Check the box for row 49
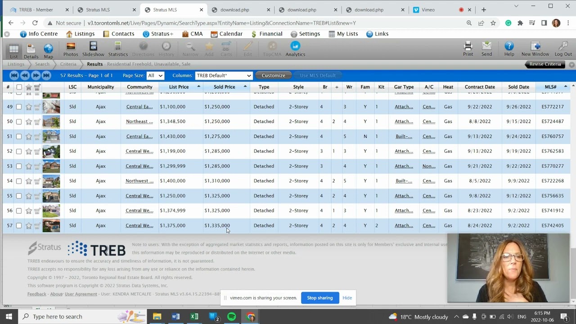Image resolution: width=576 pixels, height=324 pixels. 19,107
